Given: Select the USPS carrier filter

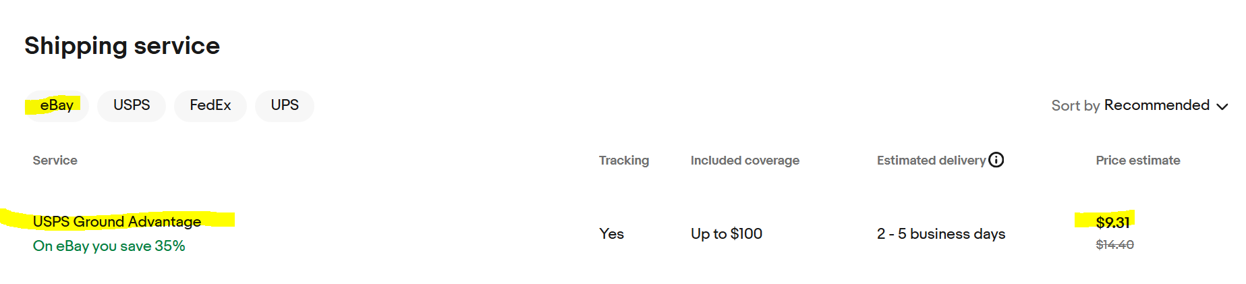Looking at the screenshot, I should pyautogui.click(x=132, y=105).
